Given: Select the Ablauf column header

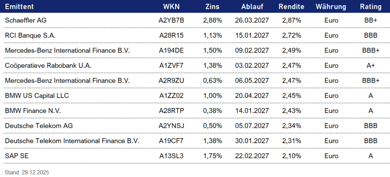Looking at the screenshot, I should pyautogui.click(x=251, y=6).
